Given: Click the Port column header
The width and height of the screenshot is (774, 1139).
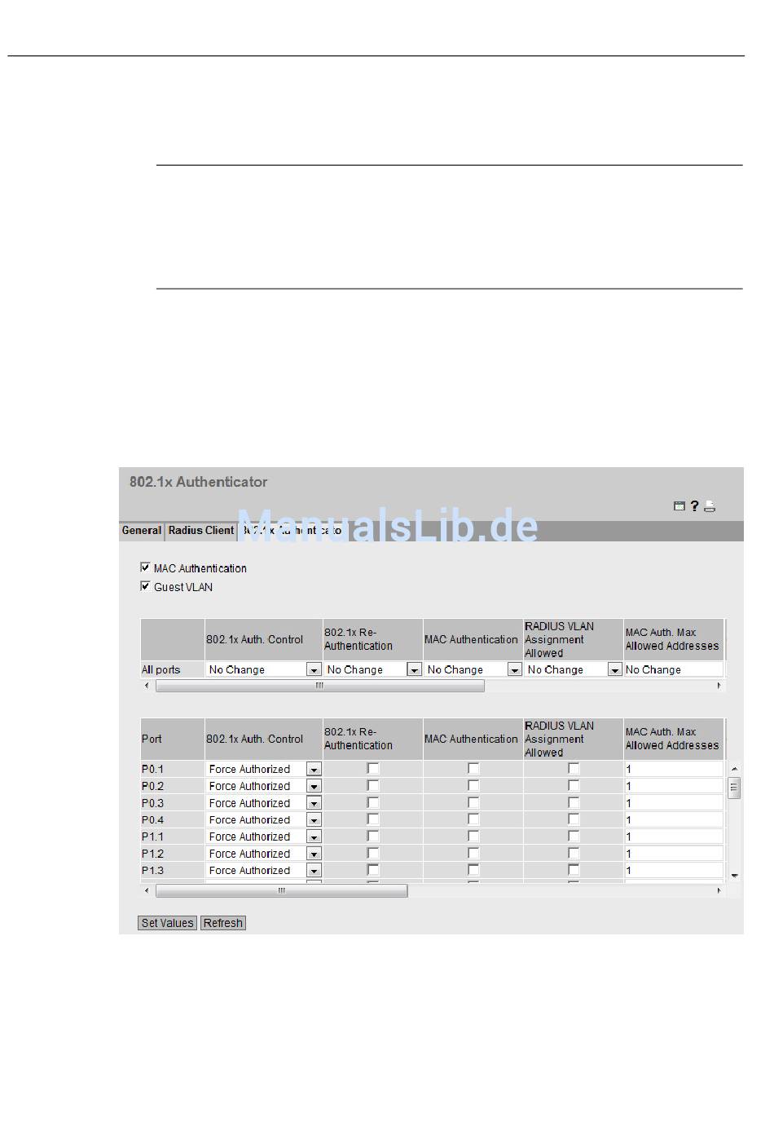Looking at the screenshot, I should pos(152,739).
